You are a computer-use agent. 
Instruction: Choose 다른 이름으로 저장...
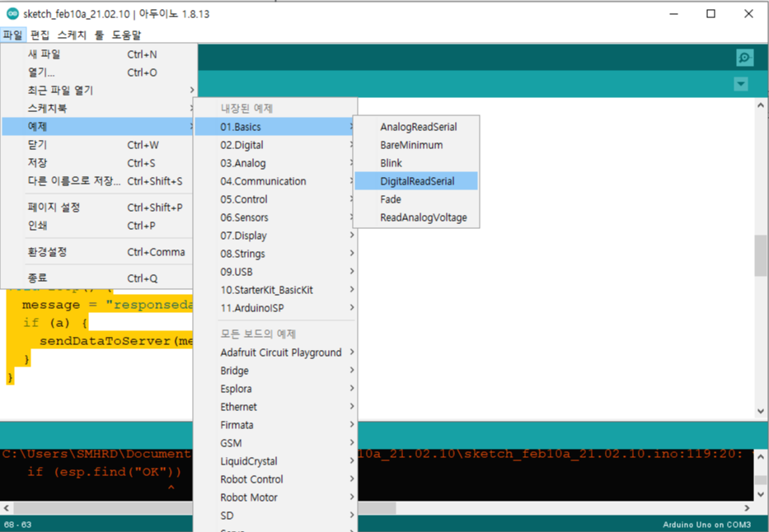(98, 181)
